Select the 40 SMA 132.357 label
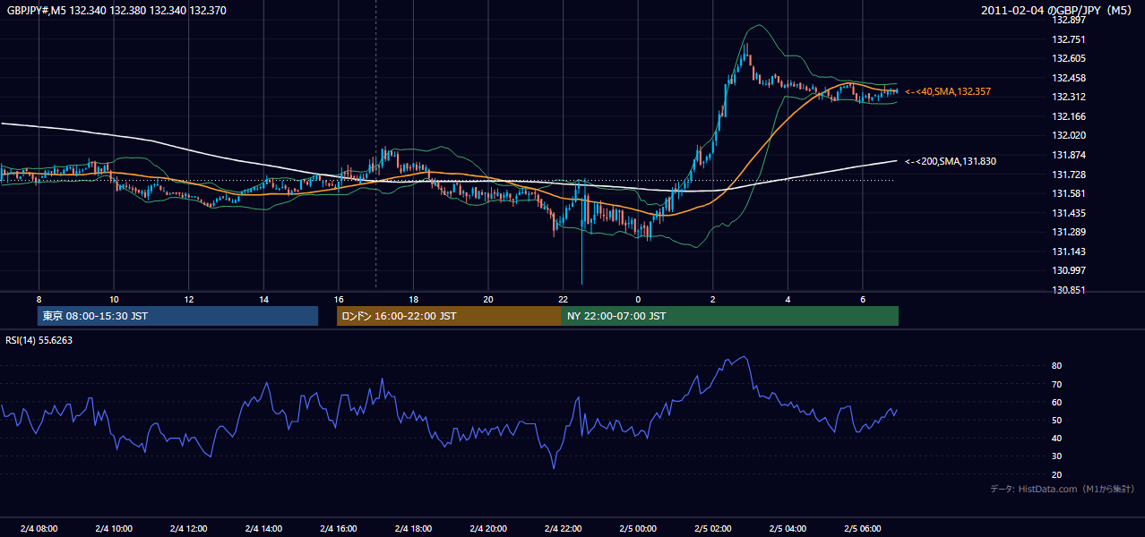The height and width of the screenshot is (537, 1145). click(x=948, y=91)
